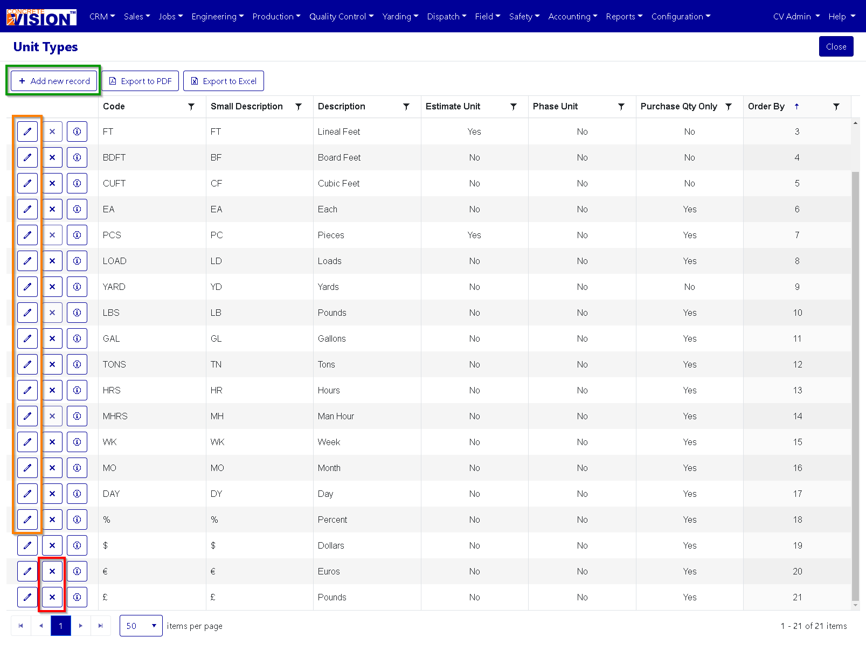
Task: Go to the last page
Action: pyautogui.click(x=101, y=626)
